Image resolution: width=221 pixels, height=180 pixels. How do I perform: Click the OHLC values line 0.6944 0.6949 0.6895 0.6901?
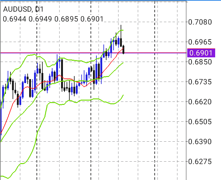pyautogui.click(x=53, y=19)
